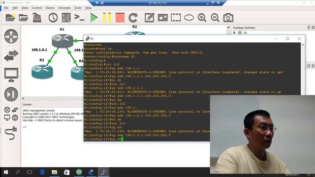Click up arrow of R1 terminal scrollbar
The image size is (315, 177).
303,45
